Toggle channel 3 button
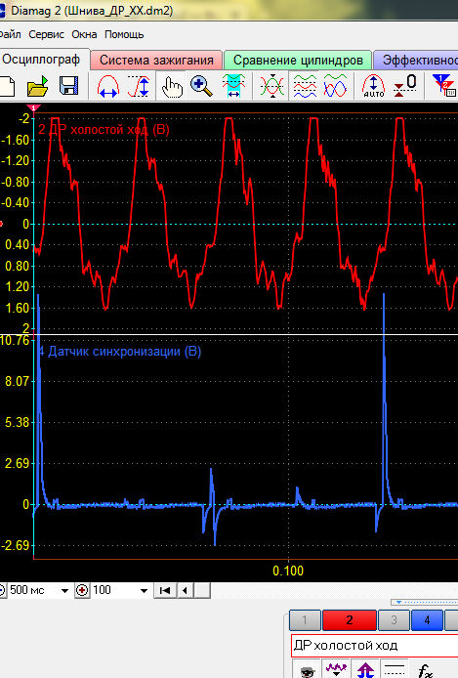 (394, 620)
